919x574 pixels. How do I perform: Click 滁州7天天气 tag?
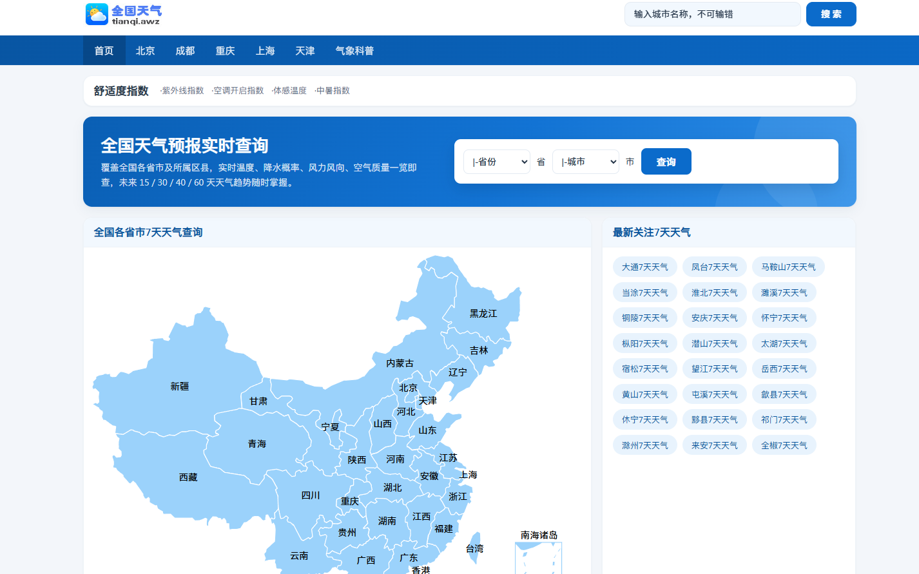pos(645,445)
